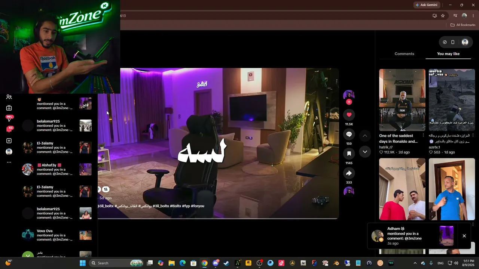
Task: Open the #3li_boltx hashtag at the caption's end
Action: click(161, 206)
